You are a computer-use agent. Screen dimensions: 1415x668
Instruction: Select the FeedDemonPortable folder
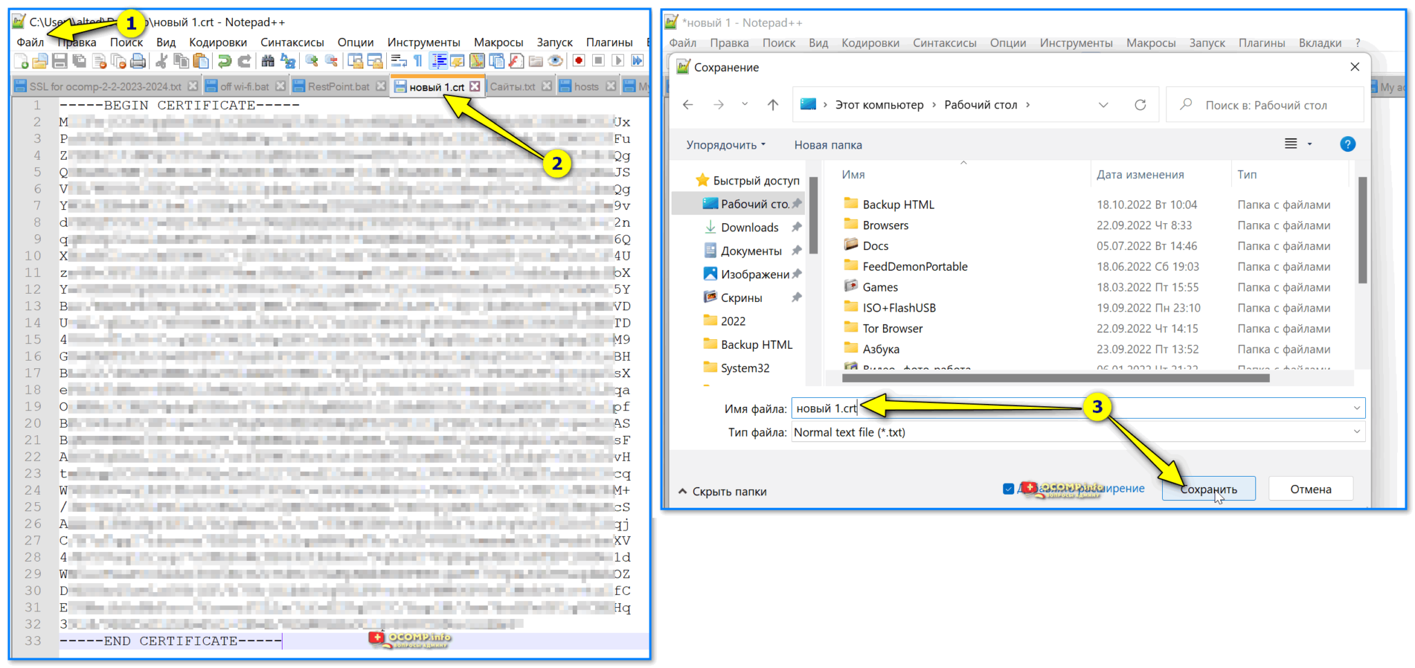(915, 267)
